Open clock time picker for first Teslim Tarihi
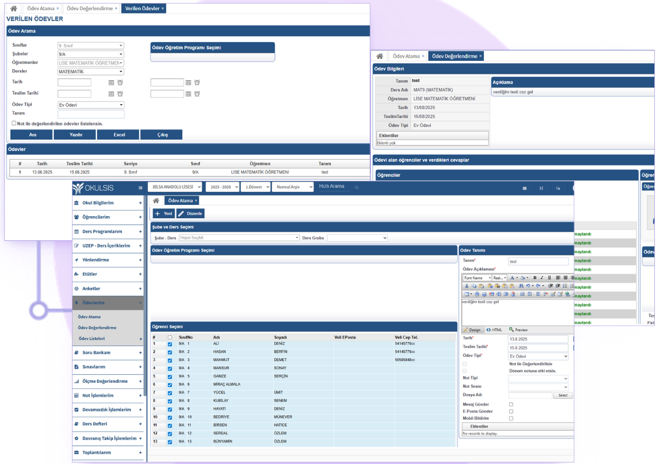The width and height of the screenshot is (657, 464). 120,94
